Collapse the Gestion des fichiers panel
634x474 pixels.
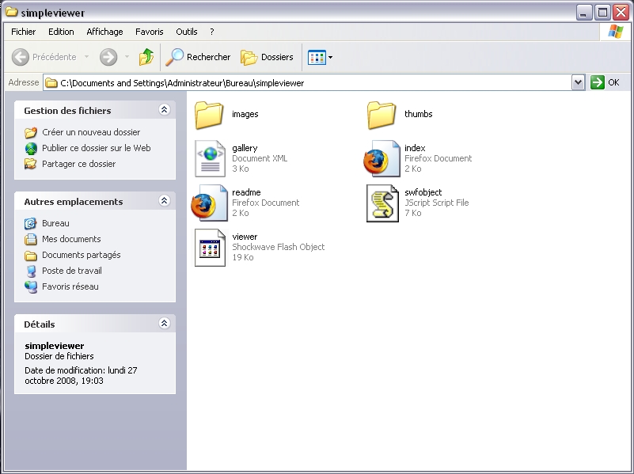click(164, 110)
